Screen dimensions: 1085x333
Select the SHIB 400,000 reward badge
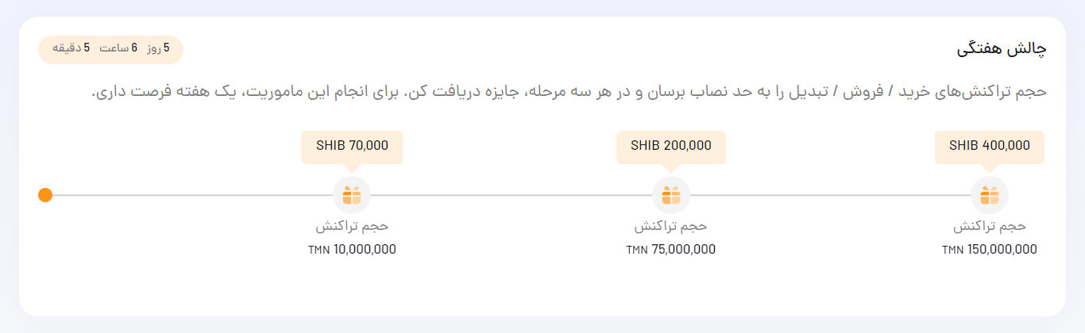990,147
